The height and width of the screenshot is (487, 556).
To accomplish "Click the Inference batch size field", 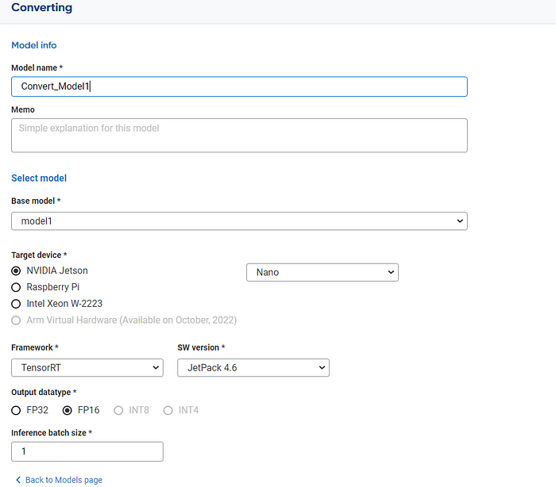I will tap(87, 451).
